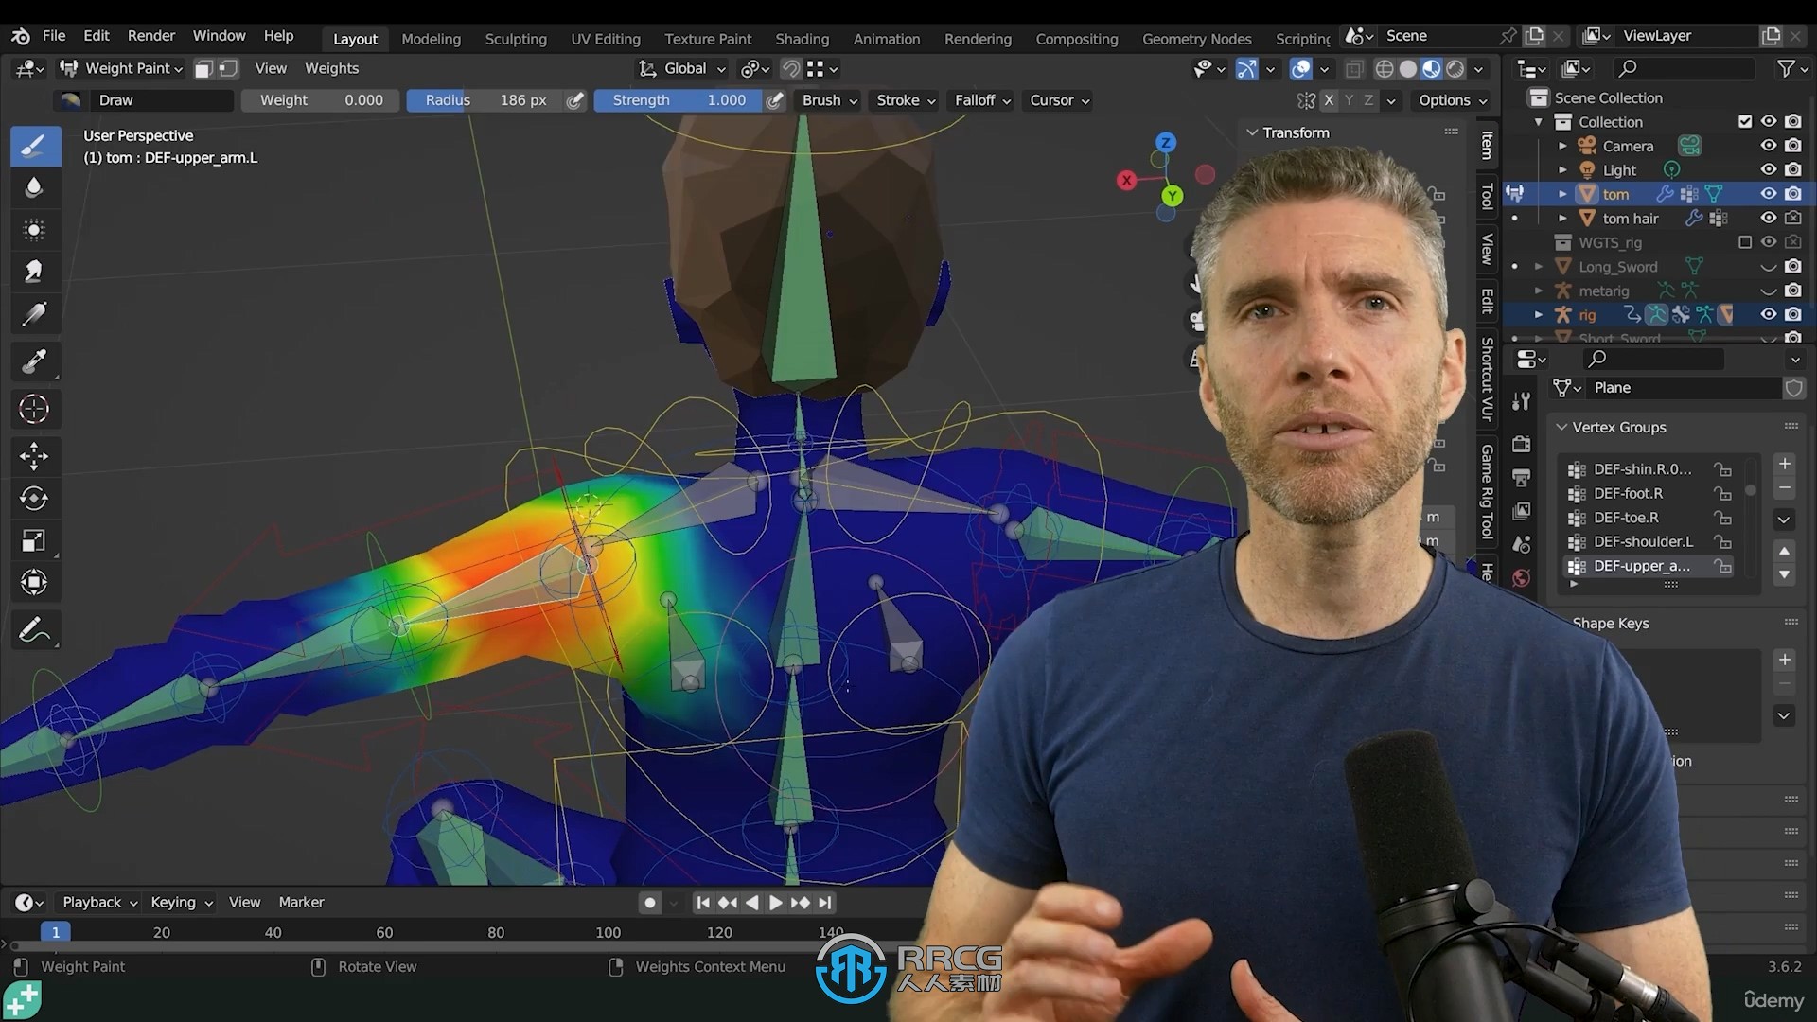
Task: Switch to wireframe viewport shading
Action: [x=1385, y=69]
